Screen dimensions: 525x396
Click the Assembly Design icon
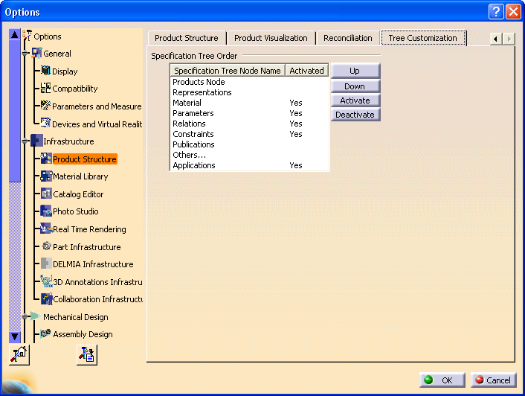point(45,333)
